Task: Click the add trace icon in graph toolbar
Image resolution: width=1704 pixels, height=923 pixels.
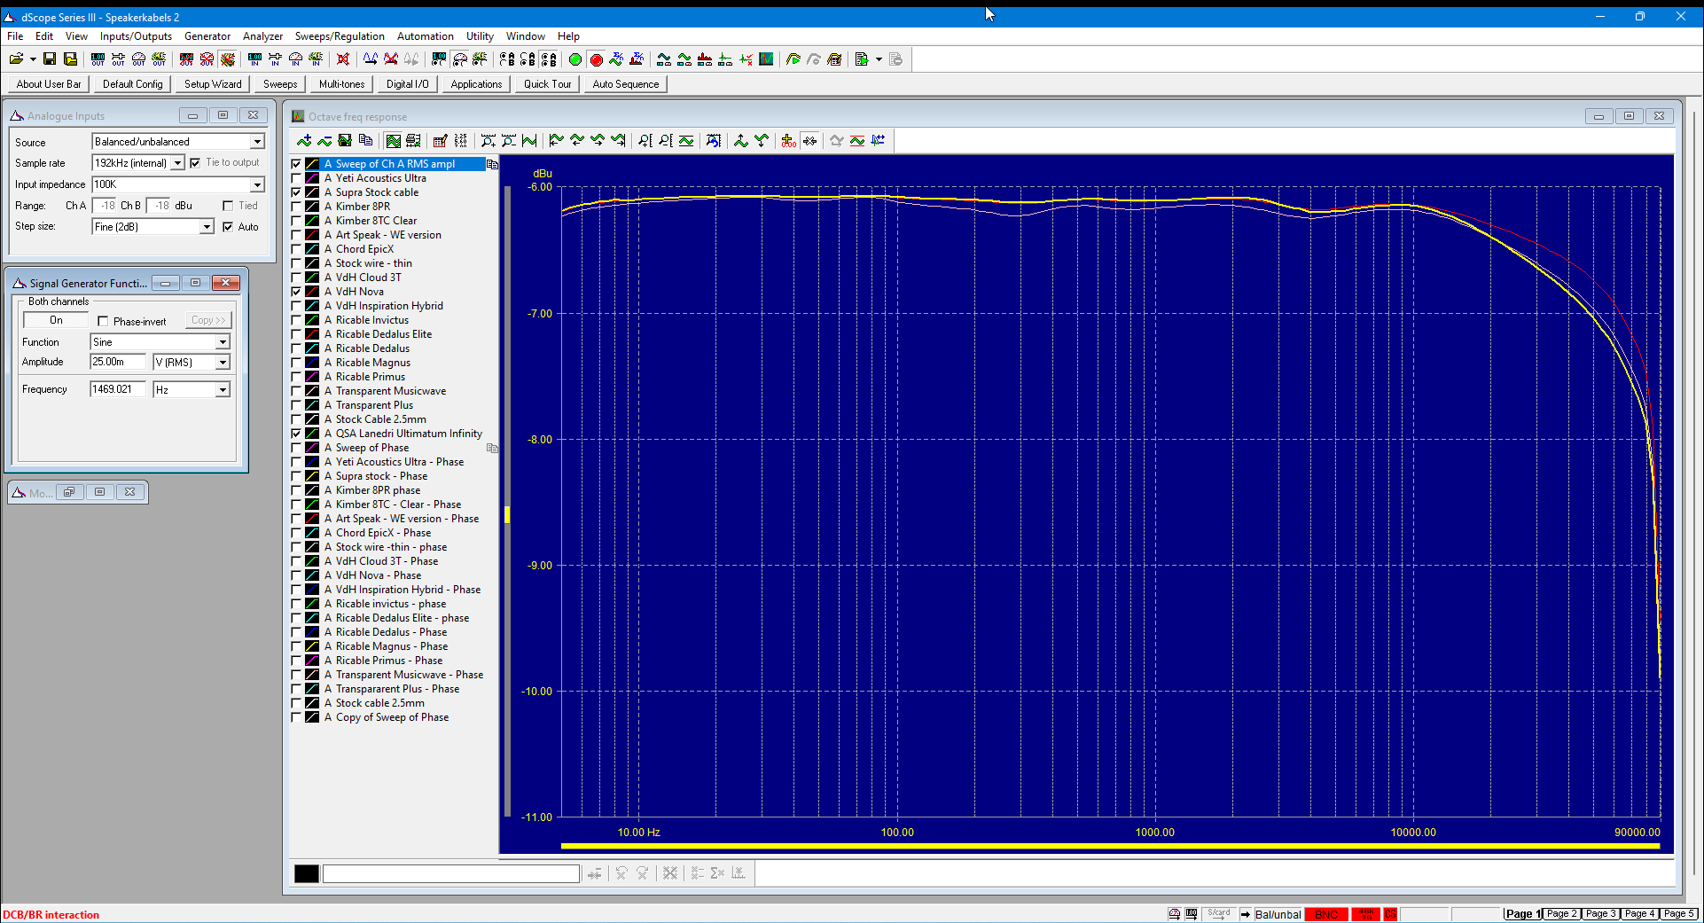Action: click(304, 141)
